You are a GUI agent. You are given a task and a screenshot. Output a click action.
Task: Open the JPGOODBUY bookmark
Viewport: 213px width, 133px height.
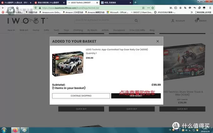(165, 12)
